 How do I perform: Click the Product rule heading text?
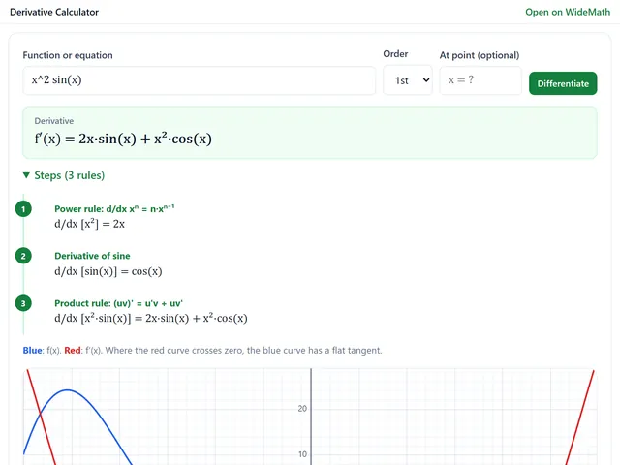tap(118, 303)
